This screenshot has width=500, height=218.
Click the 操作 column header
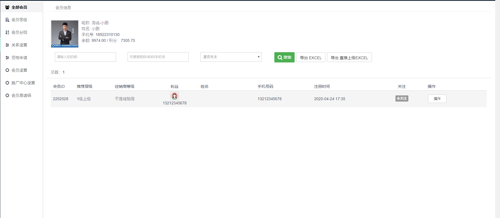pyautogui.click(x=432, y=86)
